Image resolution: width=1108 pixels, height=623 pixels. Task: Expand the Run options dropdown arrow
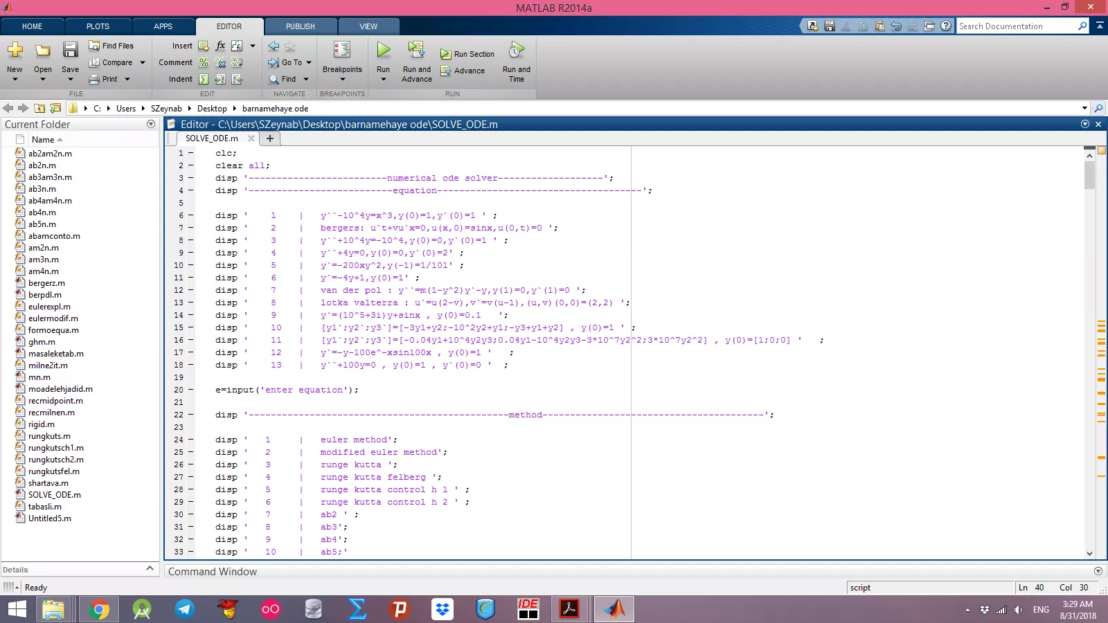384,80
